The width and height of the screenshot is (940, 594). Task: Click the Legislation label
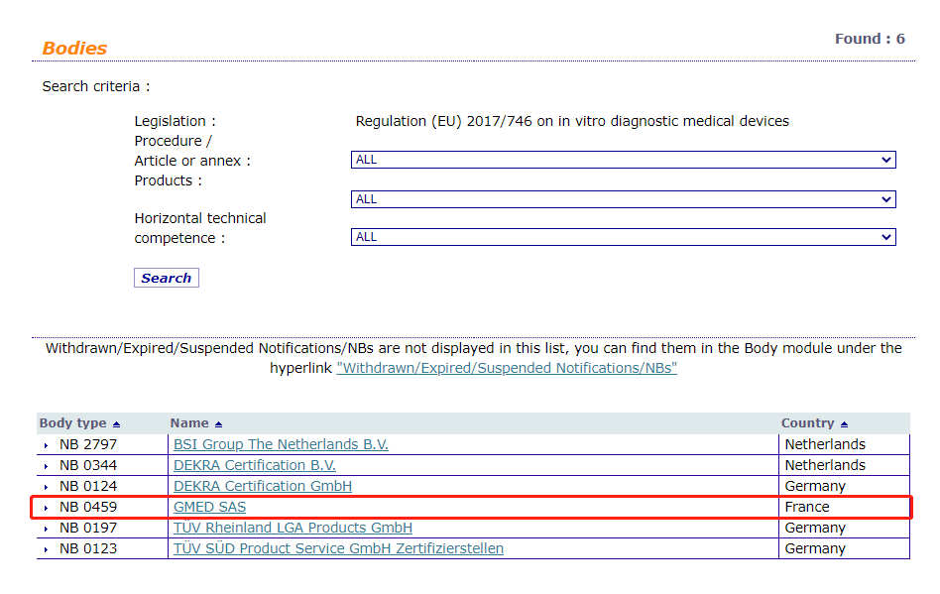click(x=175, y=122)
